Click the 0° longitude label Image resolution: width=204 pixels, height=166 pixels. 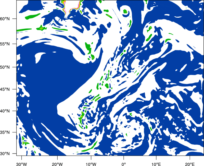(x=124, y=164)
